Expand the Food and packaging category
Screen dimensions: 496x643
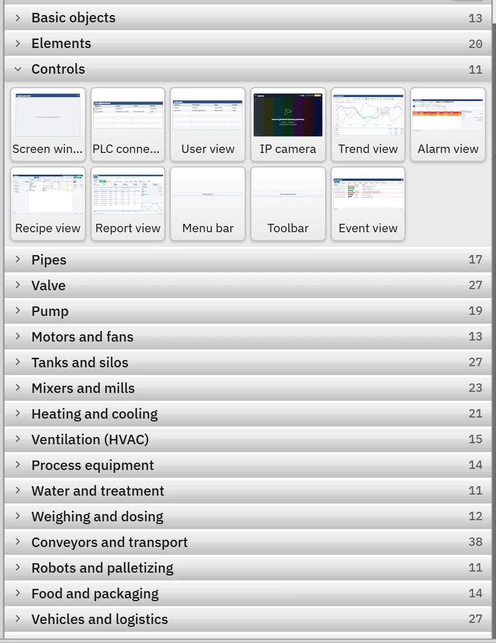[248, 594]
